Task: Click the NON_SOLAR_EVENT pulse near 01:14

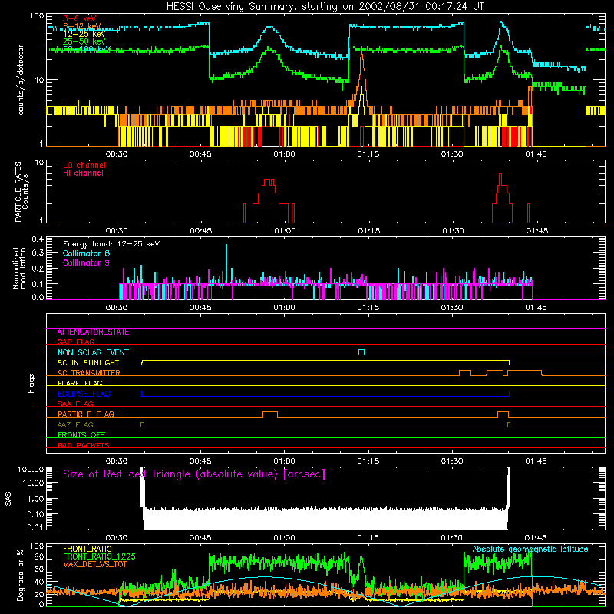Action: [x=361, y=352]
